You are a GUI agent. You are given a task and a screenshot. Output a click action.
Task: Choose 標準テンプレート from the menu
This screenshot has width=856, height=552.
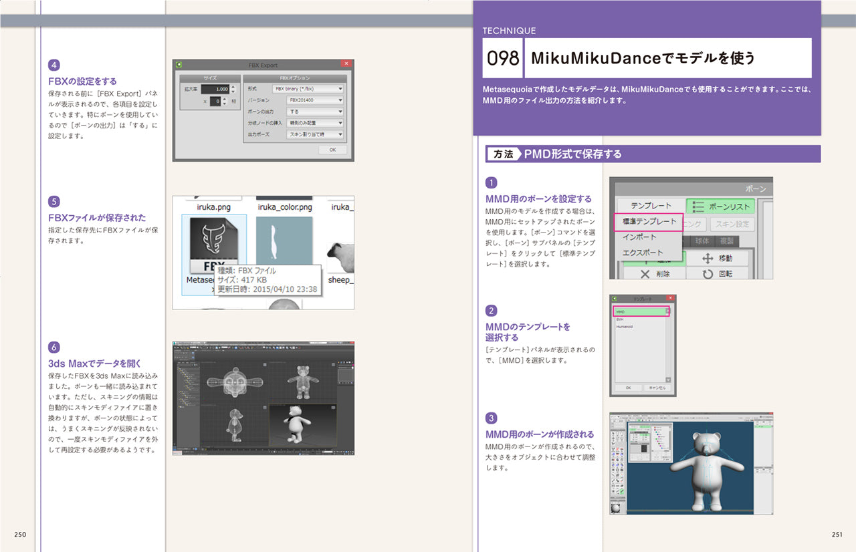(648, 221)
